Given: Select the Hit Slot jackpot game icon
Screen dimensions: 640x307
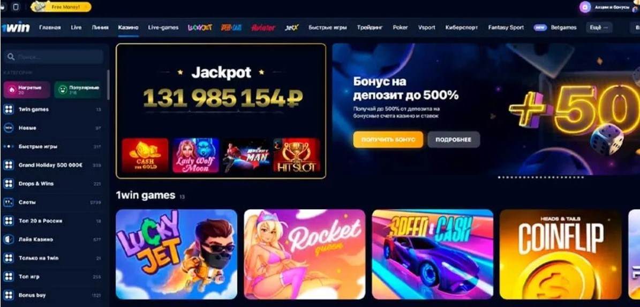Looking at the screenshot, I should [297, 155].
